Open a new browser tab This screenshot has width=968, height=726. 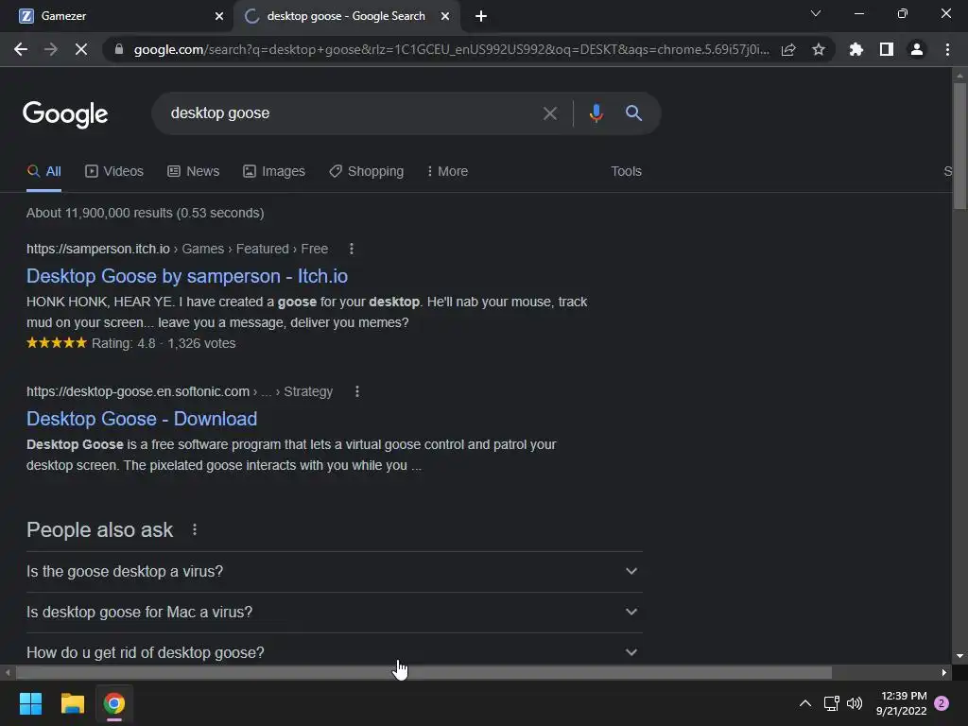[x=481, y=16]
